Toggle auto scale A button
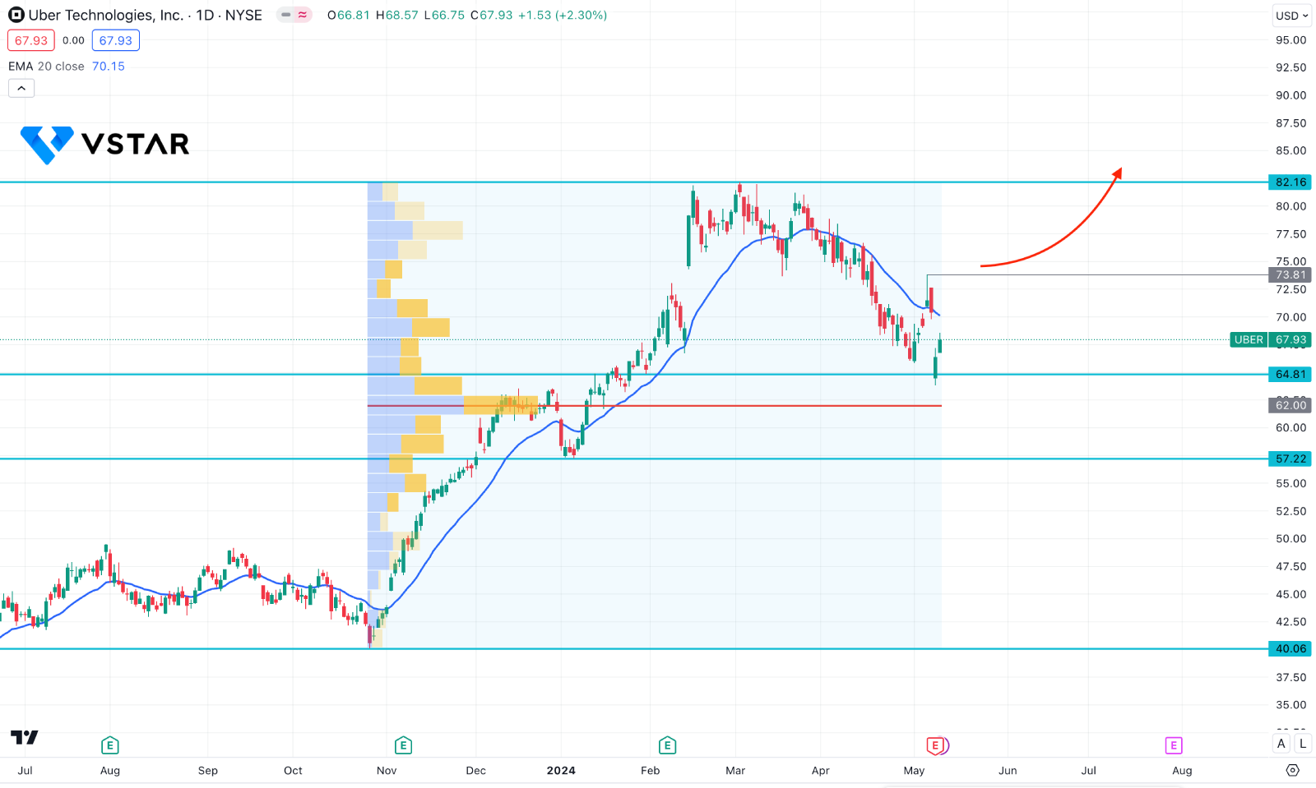Viewport: 1316px width, 788px height. tap(1281, 744)
